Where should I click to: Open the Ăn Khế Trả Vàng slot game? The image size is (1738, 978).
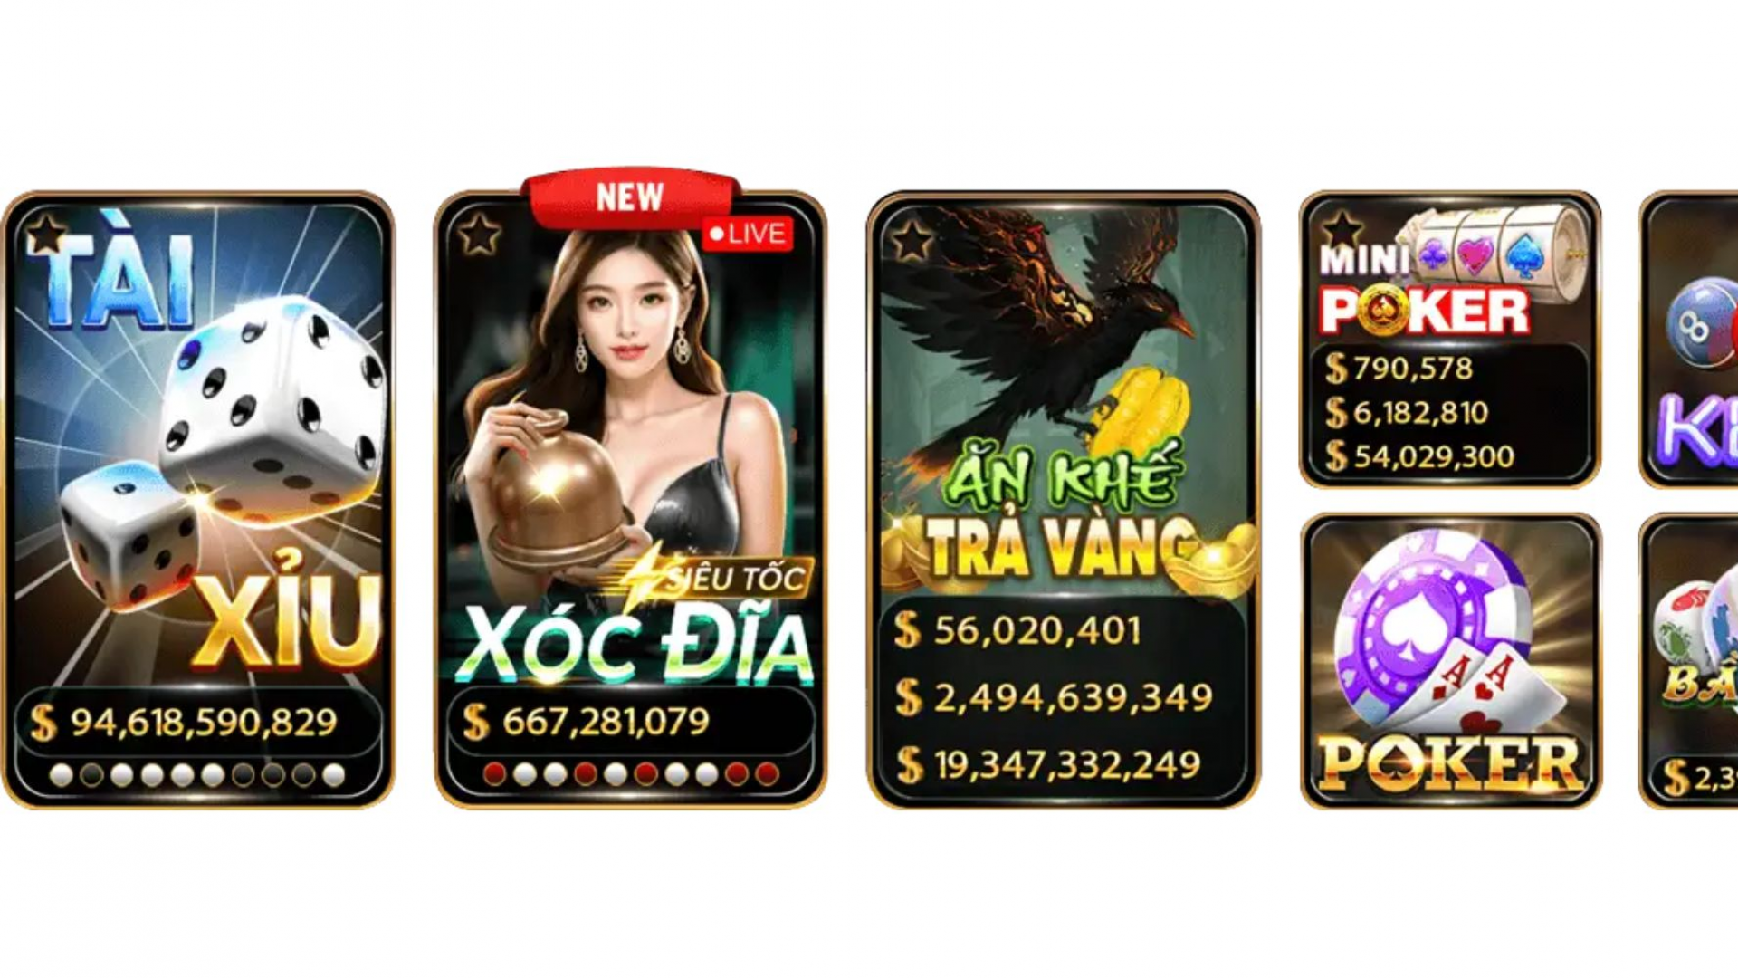click(1064, 499)
